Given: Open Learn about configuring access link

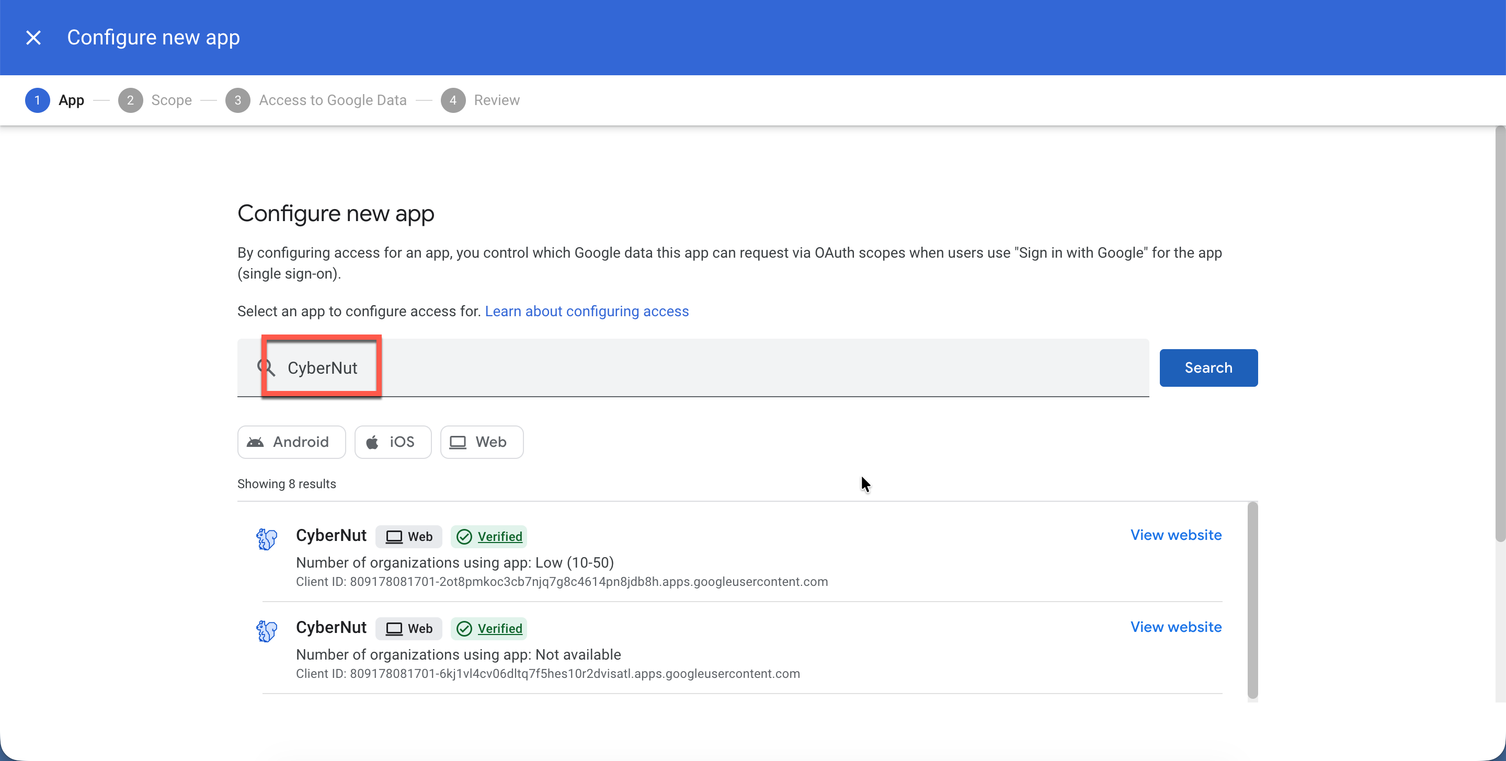Looking at the screenshot, I should [x=586, y=311].
